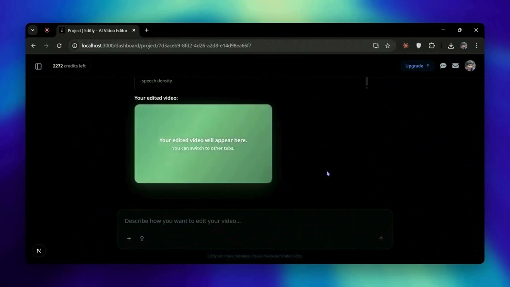Minimize the browser window
Image resolution: width=510 pixels, height=287 pixels.
[443, 30]
